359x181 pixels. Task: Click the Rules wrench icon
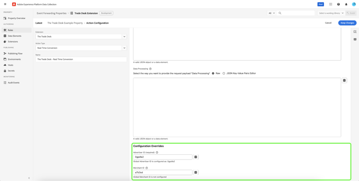[x=5, y=30]
